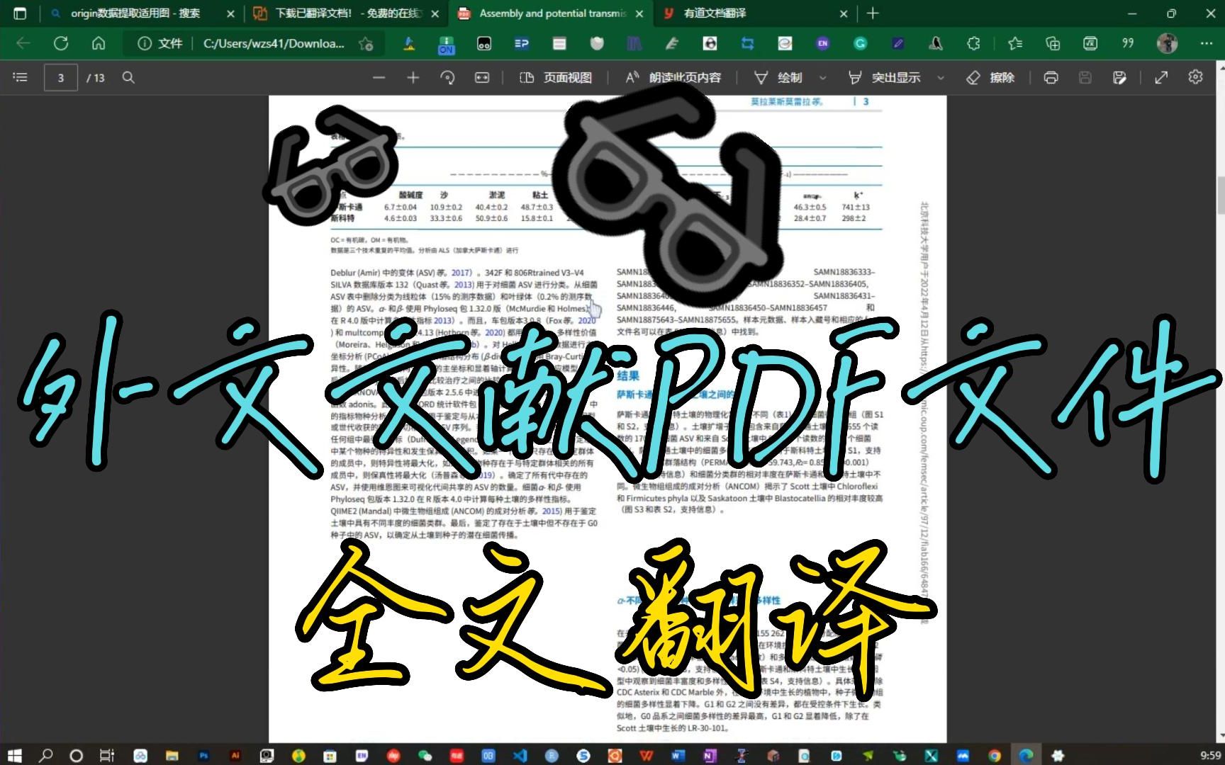Open the favorites list

(1015, 43)
